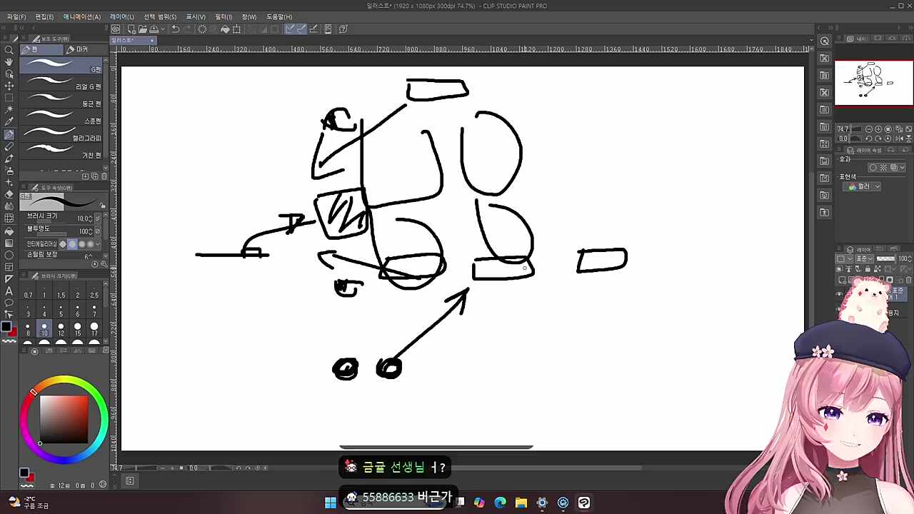This screenshot has height=514, width=914.
Task: Select the Fill bucket tool
Action: (x=9, y=231)
